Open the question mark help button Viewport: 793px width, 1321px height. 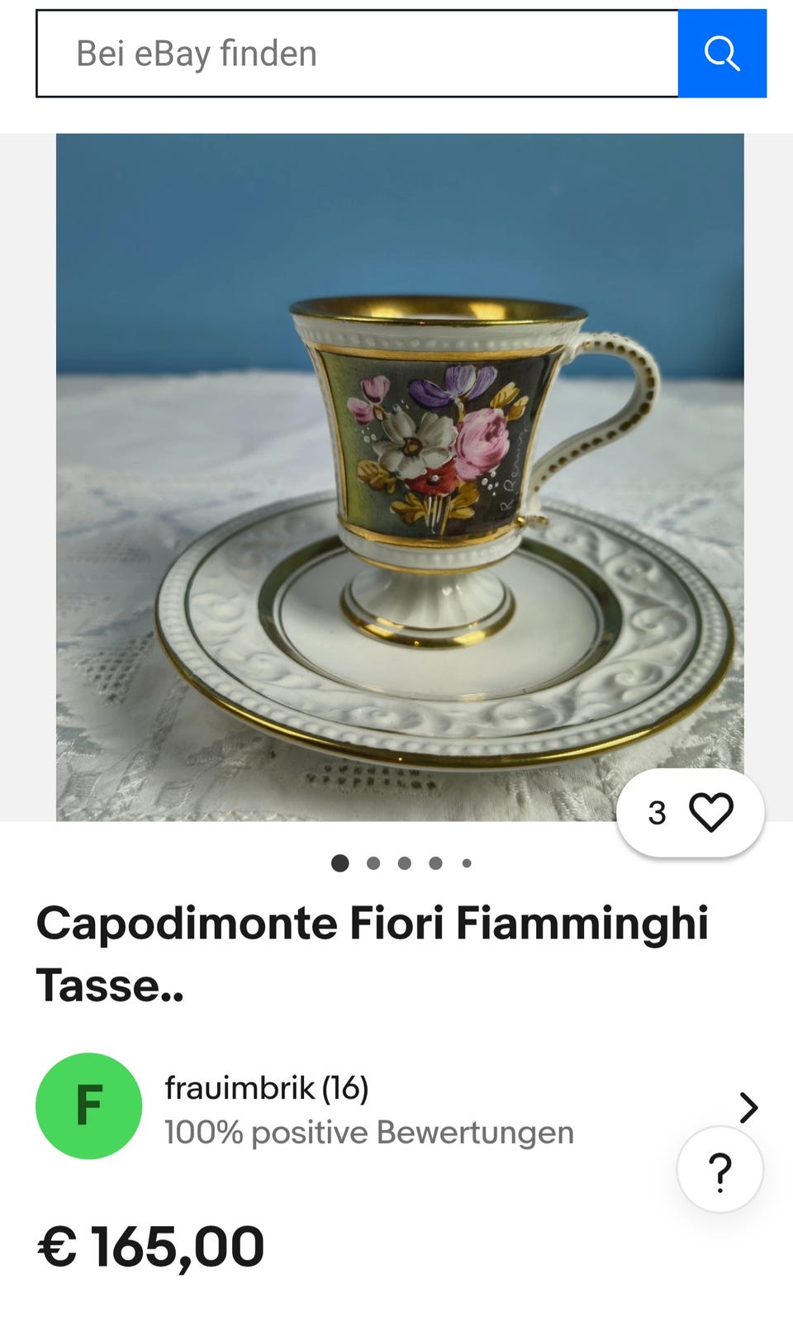[x=720, y=1170]
